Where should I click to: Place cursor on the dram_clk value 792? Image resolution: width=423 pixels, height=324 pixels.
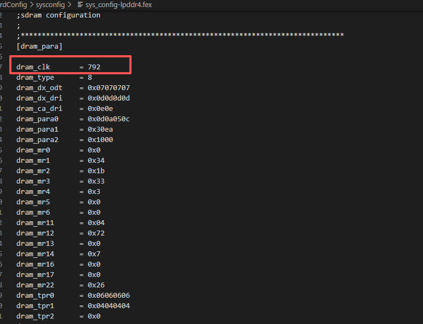click(94, 67)
